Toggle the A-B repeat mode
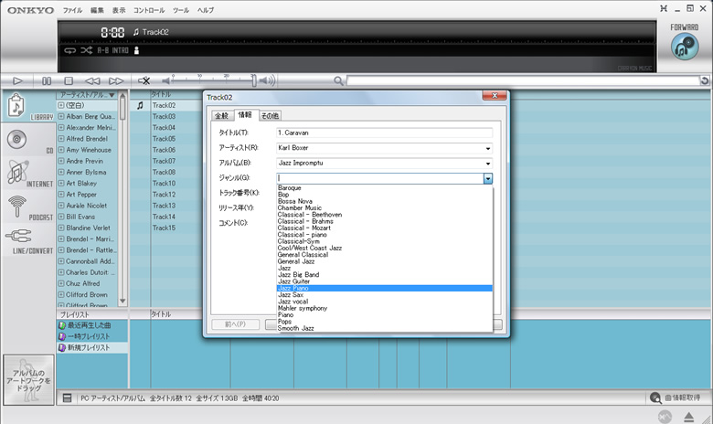 pyautogui.click(x=102, y=50)
